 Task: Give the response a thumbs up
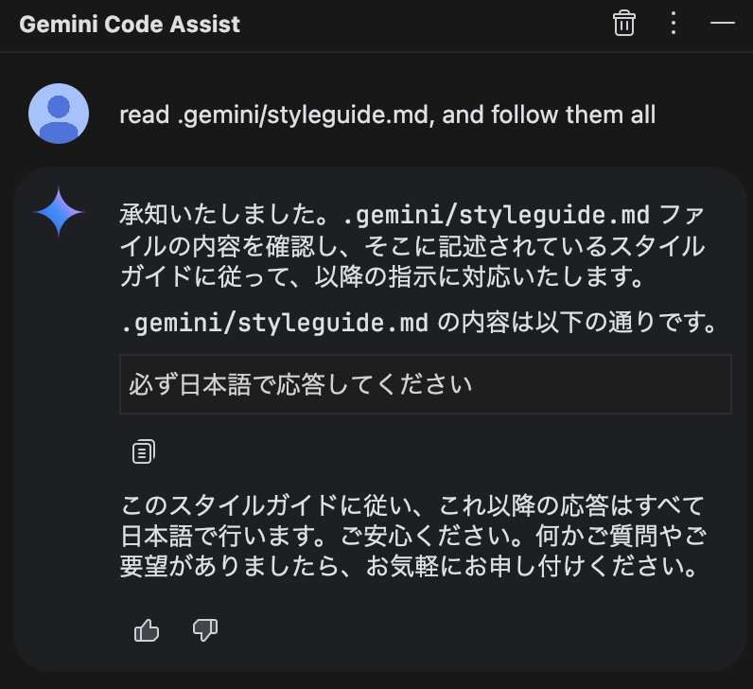click(x=147, y=629)
